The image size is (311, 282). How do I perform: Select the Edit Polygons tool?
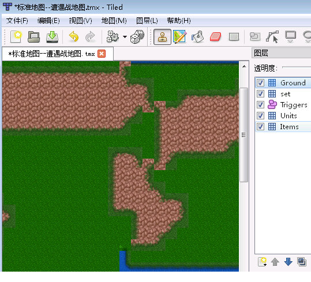click(x=272, y=37)
